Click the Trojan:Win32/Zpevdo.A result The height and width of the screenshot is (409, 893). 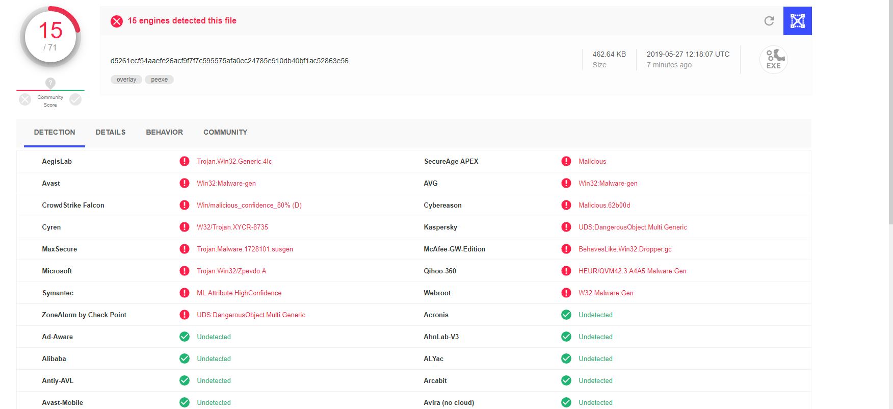pos(231,271)
